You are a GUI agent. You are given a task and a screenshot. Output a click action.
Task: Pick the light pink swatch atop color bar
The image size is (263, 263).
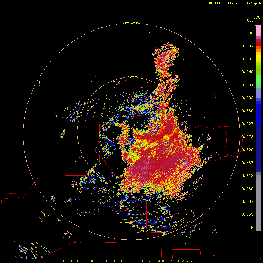(x=258, y=31)
